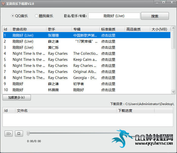Click the stop playback button
177x153 pixels.
pyautogui.click(x=19, y=134)
